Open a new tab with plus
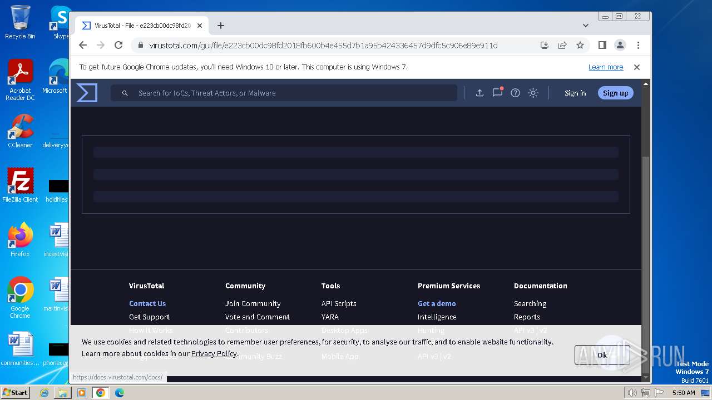Image resolution: width=712 pixels, height=400 pixels. click(x=221, y=26)
